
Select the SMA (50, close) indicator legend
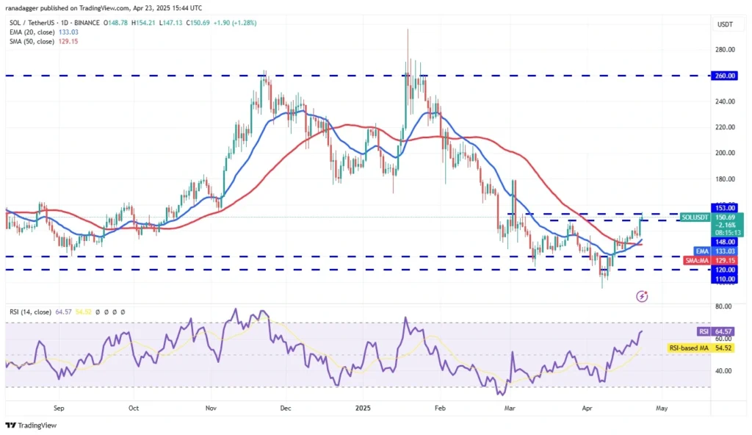[x=43, y=41]
